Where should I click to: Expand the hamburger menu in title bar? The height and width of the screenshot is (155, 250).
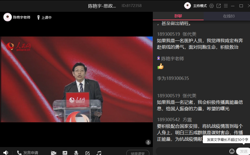pyautogui.click(x=226, y=6)
